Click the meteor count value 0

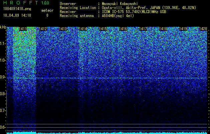(47, 15)
